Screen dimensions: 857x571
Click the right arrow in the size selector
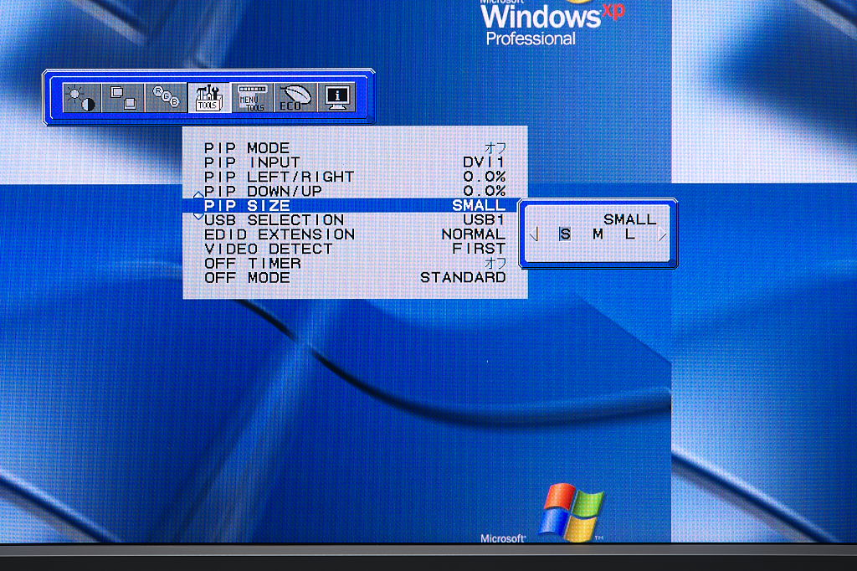pos(663,235)
